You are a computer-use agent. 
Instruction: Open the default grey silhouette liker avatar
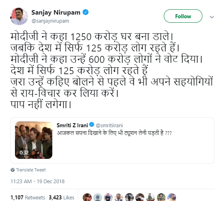tap(98, 197)
